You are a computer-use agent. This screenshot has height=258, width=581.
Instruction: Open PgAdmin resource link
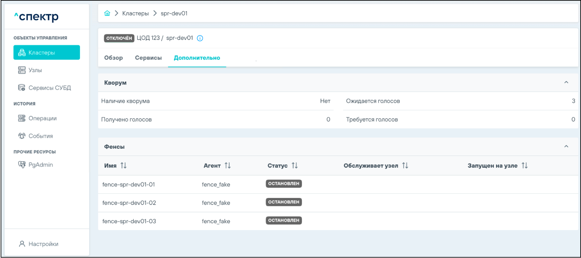click(x=41, y=165)
